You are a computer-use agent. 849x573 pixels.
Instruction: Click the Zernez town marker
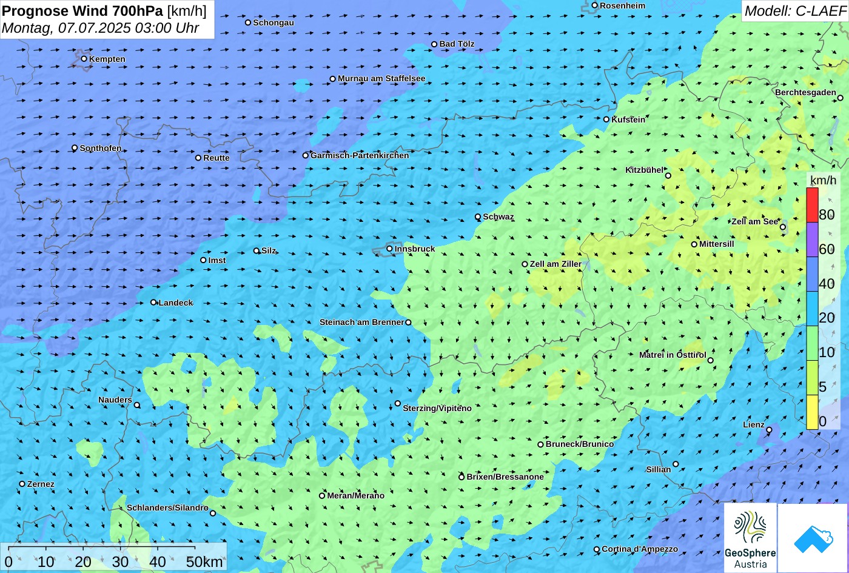[x=22, y=484]
